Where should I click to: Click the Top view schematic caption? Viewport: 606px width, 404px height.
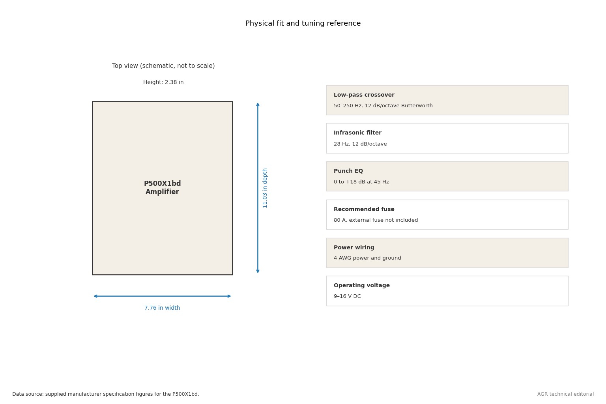coord(163,66)
